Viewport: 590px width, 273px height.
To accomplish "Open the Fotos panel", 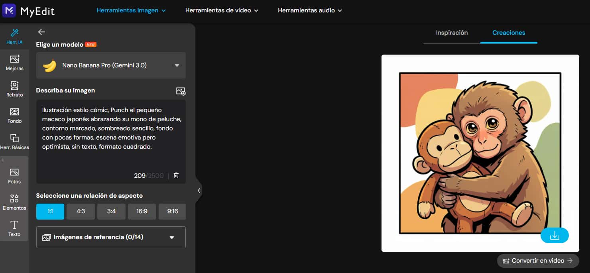I will click(x=14, y=175).
